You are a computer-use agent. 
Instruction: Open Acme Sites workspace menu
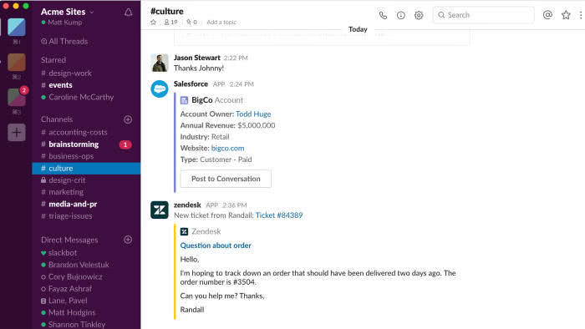coord(67,12)
